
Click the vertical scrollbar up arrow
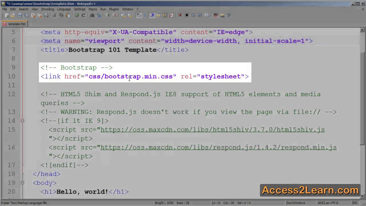coord(363,30)
